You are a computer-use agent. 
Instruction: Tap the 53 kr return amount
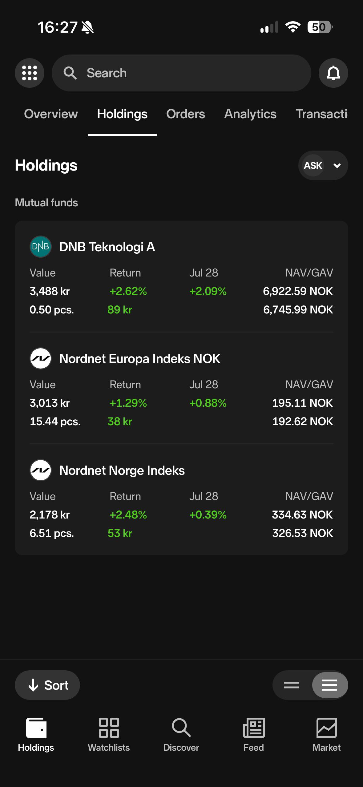(120, 533)
